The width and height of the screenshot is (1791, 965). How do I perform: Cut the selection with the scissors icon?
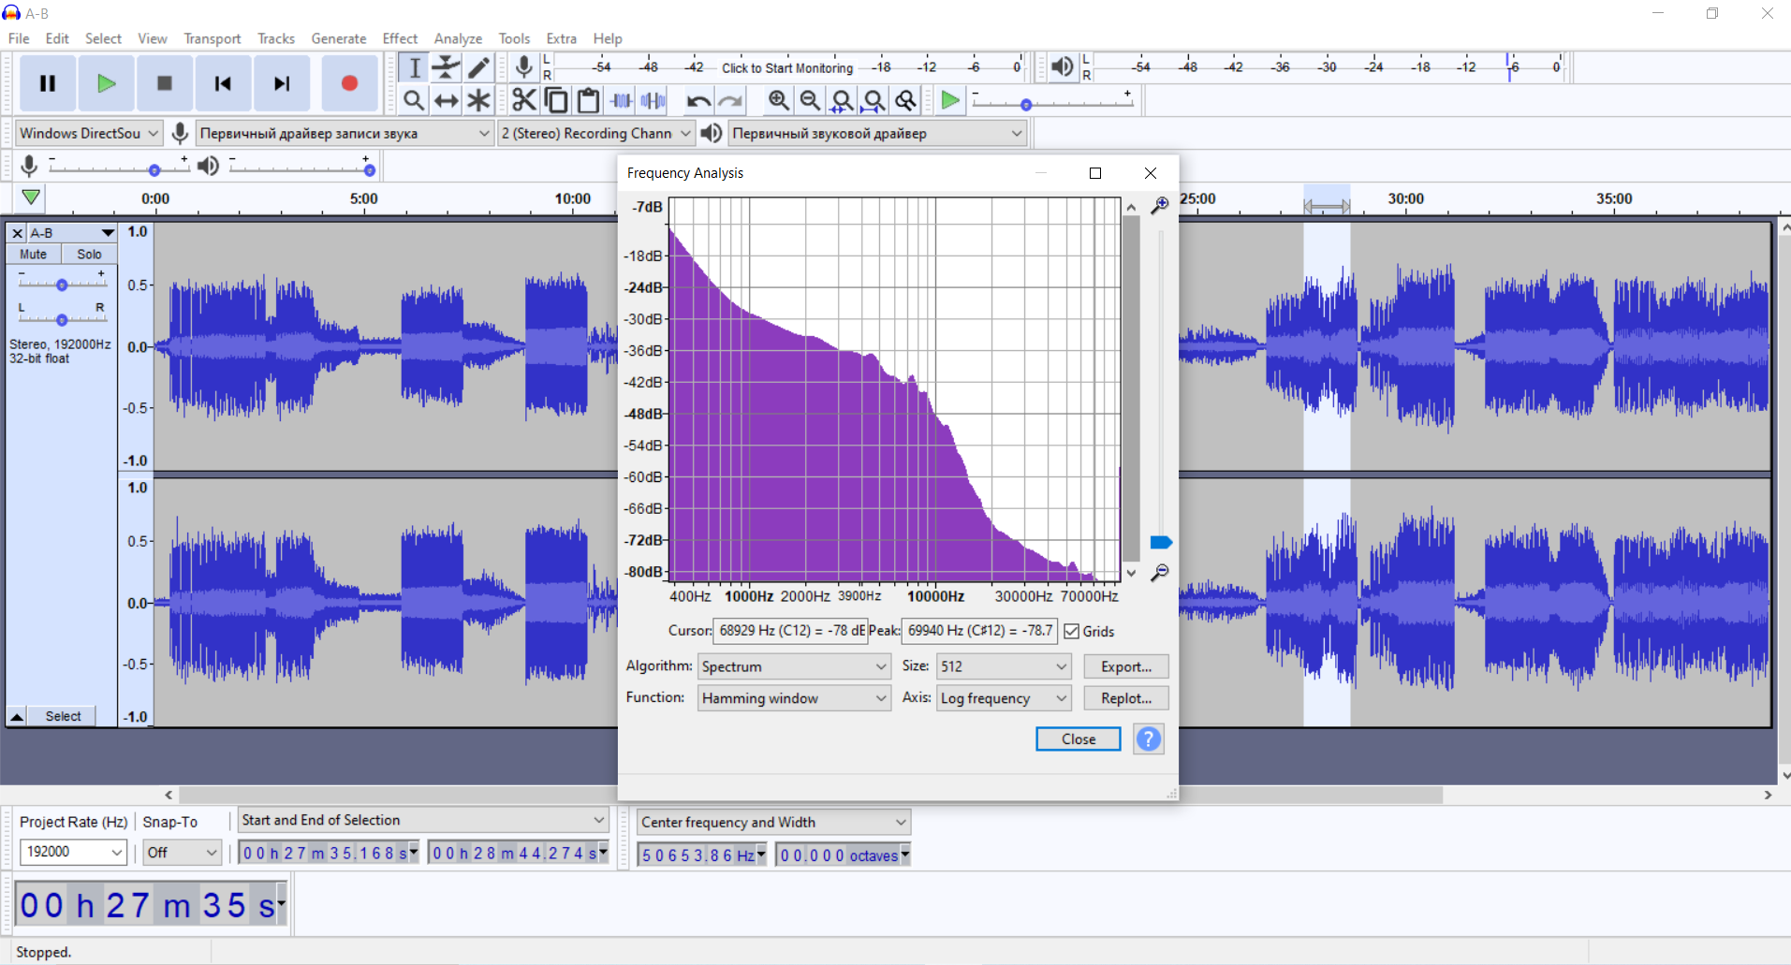524,100
